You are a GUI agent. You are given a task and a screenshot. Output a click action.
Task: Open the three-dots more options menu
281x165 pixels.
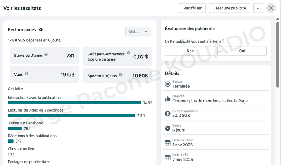259,8
